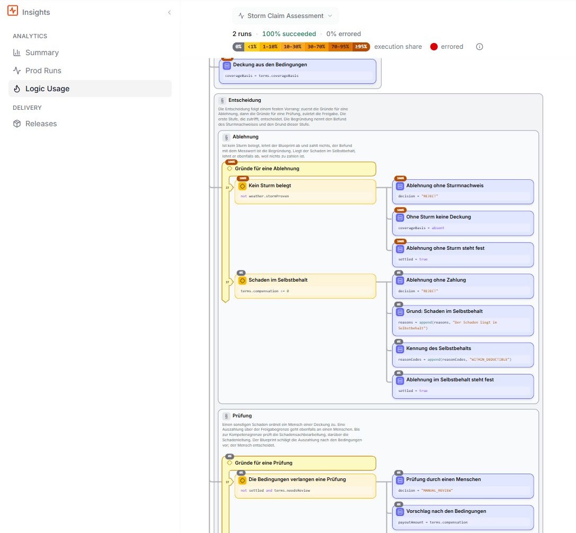Image resolution: width=576 pixels, height=533 pixels.
Task: Click icon of Ablehnung im Selbstbehalt steht fest
Action: pos(400,380)
